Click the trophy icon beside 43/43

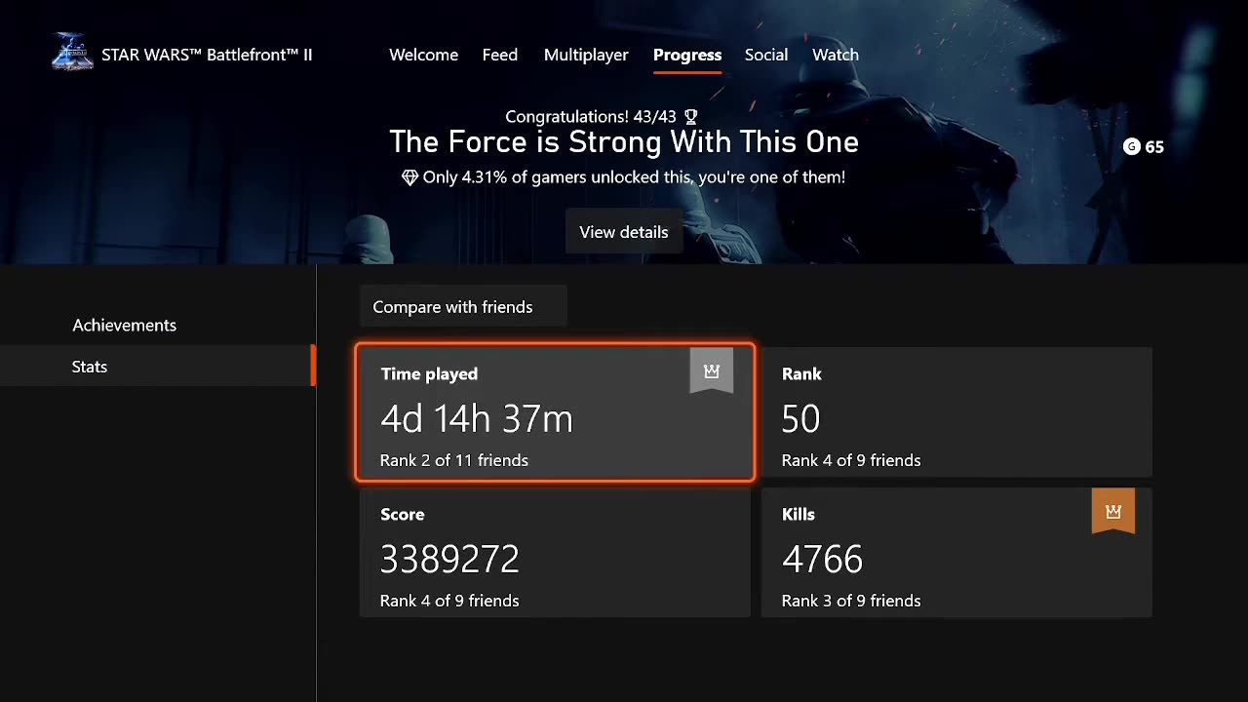coord(691,117)
